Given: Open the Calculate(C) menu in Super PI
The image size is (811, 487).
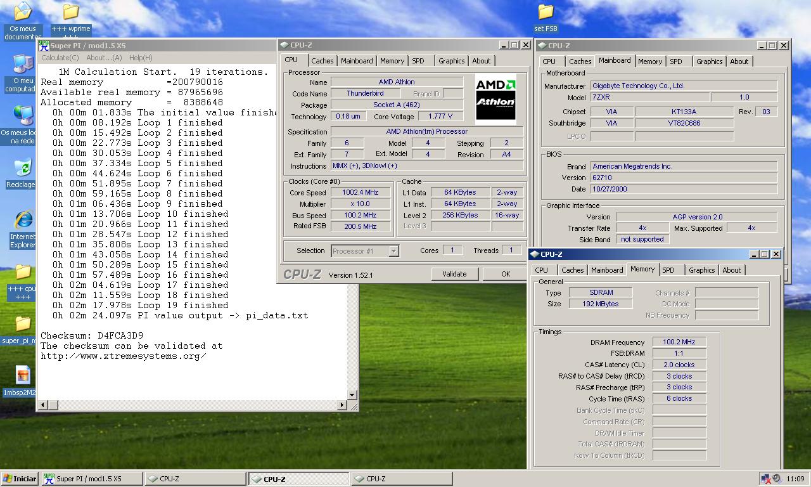Looking at the screenshot, I should click(x=60, y=58).
